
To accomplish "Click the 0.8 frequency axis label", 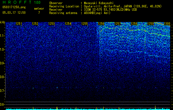I will [x=2, y=77].
